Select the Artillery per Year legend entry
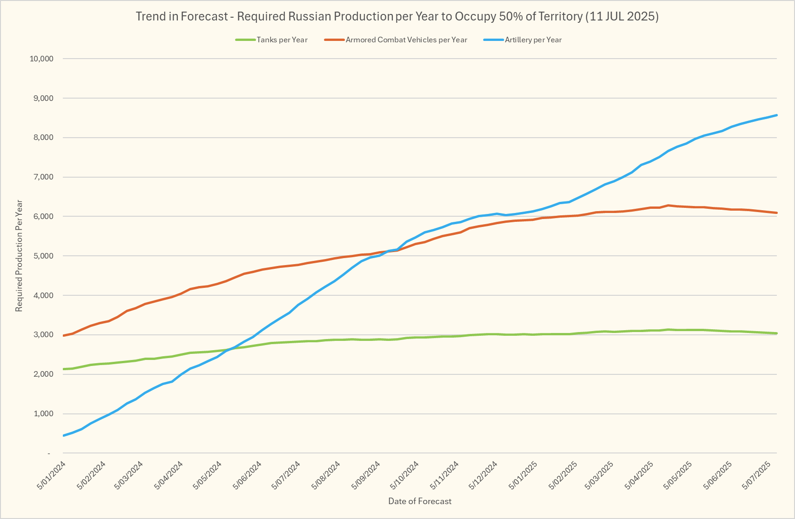The width and height of the screenshot is (795, 519). [x=522, y=40]
